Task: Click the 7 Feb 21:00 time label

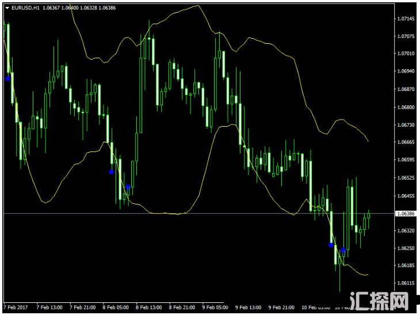Action: point(82,307)
